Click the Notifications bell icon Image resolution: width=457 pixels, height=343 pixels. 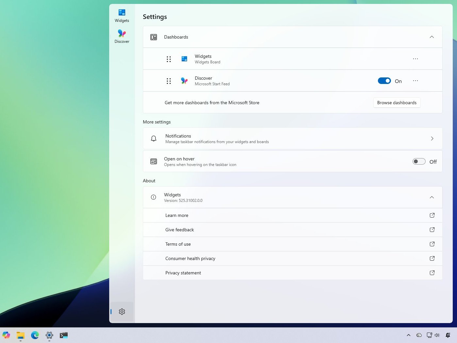(x=153, y=138)
